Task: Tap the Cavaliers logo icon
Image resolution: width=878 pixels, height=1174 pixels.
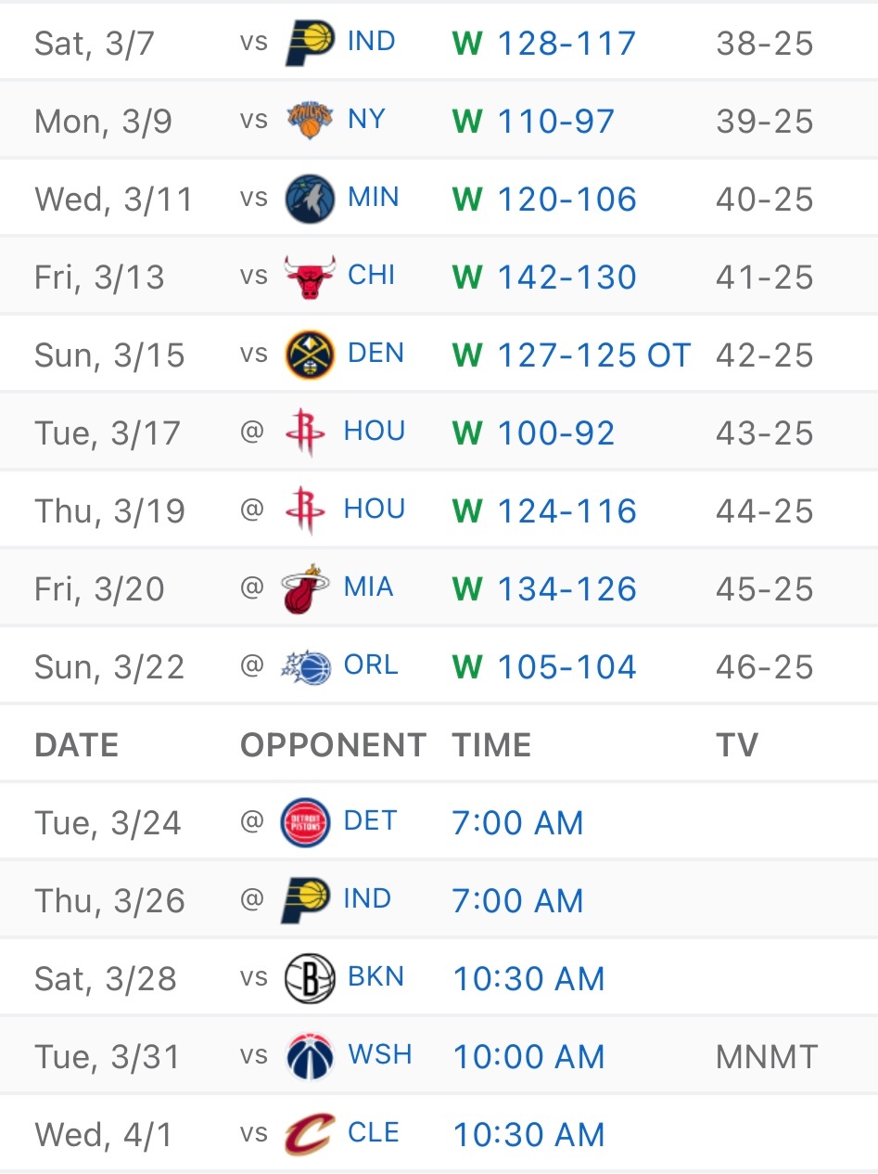Action: (309, 1134)
